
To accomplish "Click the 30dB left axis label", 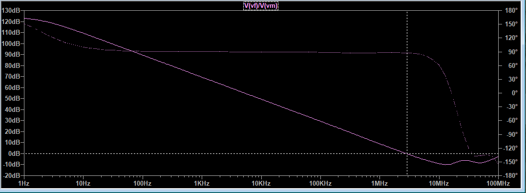I will pyautogui.click(x=12, y=121).
